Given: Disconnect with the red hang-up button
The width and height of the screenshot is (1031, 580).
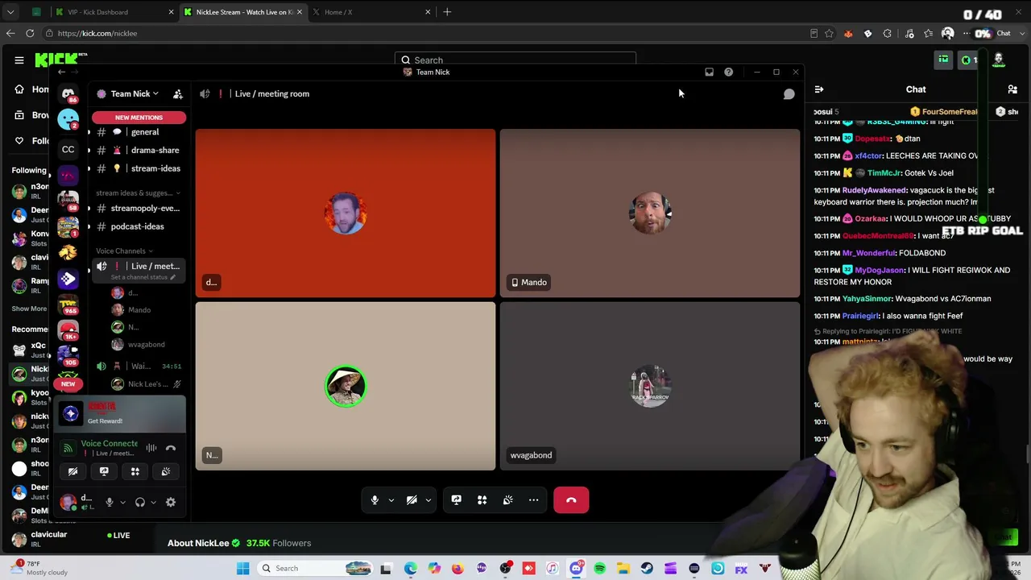Looking at the screenshot, I should click(571, 500).
